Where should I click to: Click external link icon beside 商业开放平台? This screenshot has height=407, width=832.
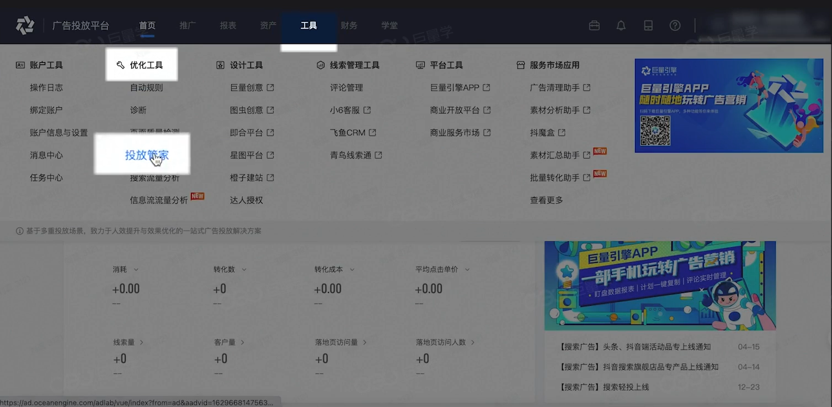[487, 110]
